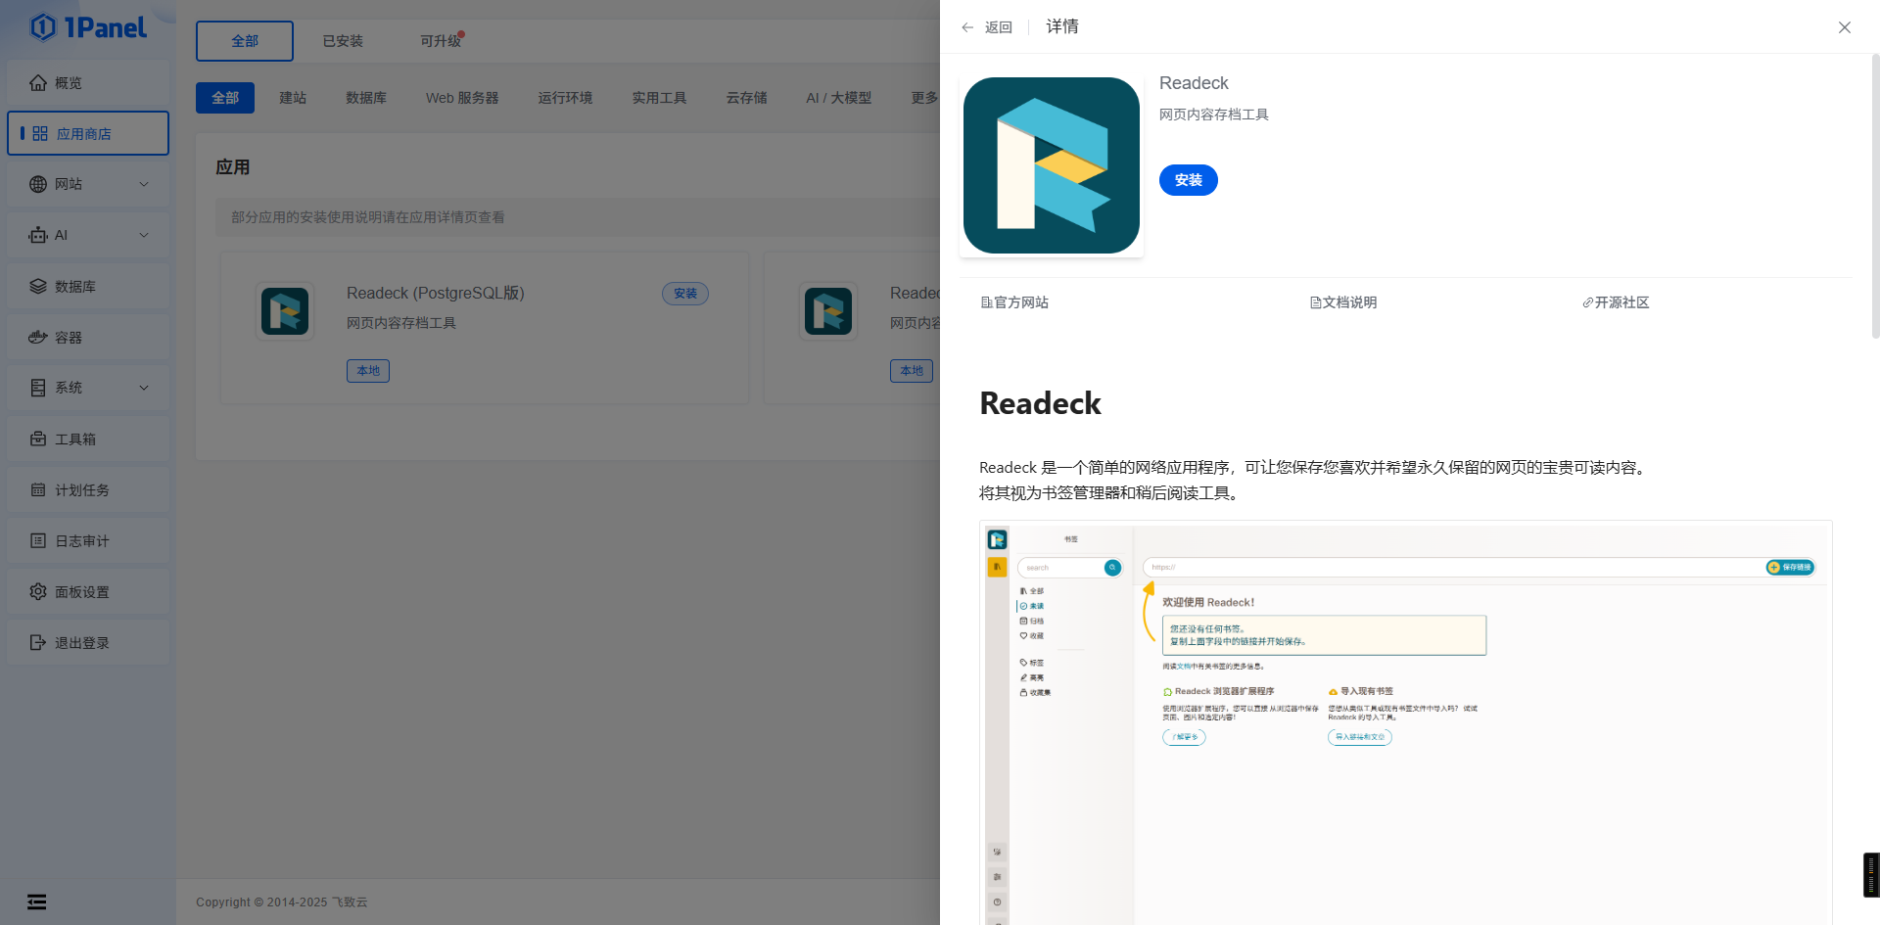Screen dimensions: 1880x925
Task: Click the Readeck (PostgreSQL版) title text
Action: point(436,293)
